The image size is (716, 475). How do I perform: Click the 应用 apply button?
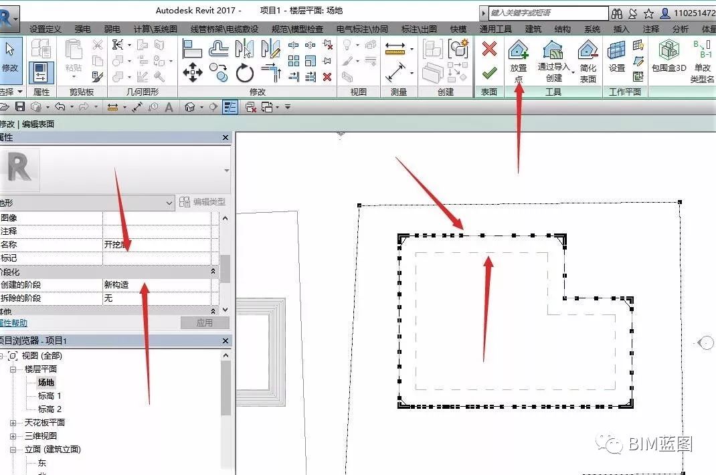pyautogui.click(x=205, y=323)
